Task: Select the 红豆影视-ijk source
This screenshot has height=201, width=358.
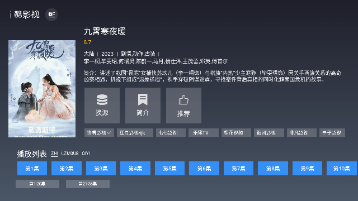Action: 135,133
